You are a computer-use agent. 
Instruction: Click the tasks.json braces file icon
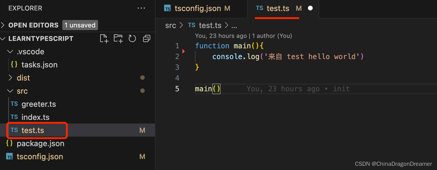(x=14, y=64)
